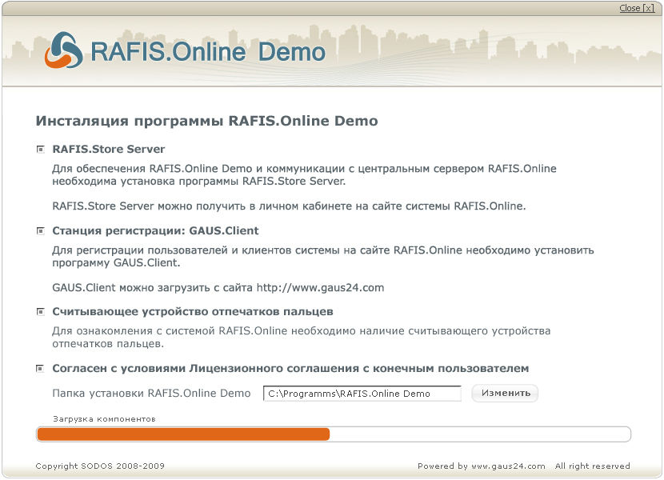Click the line 'RAFIS.Store Server можно получить в личном кабинете'

tap(289, 206)
